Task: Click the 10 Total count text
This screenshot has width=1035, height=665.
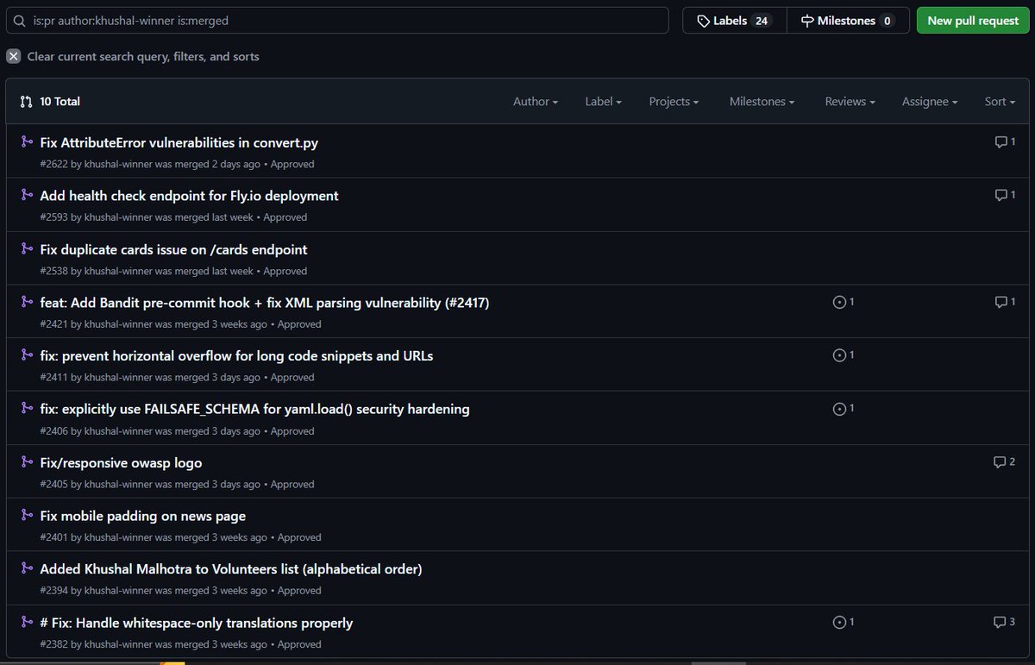Action: click(x=60, y=102)
